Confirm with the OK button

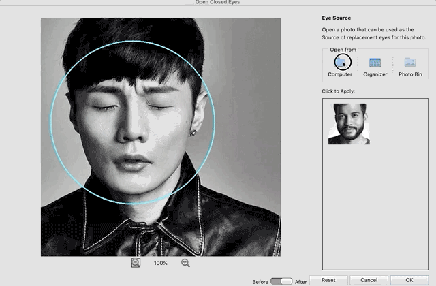[x=409, y=280]
